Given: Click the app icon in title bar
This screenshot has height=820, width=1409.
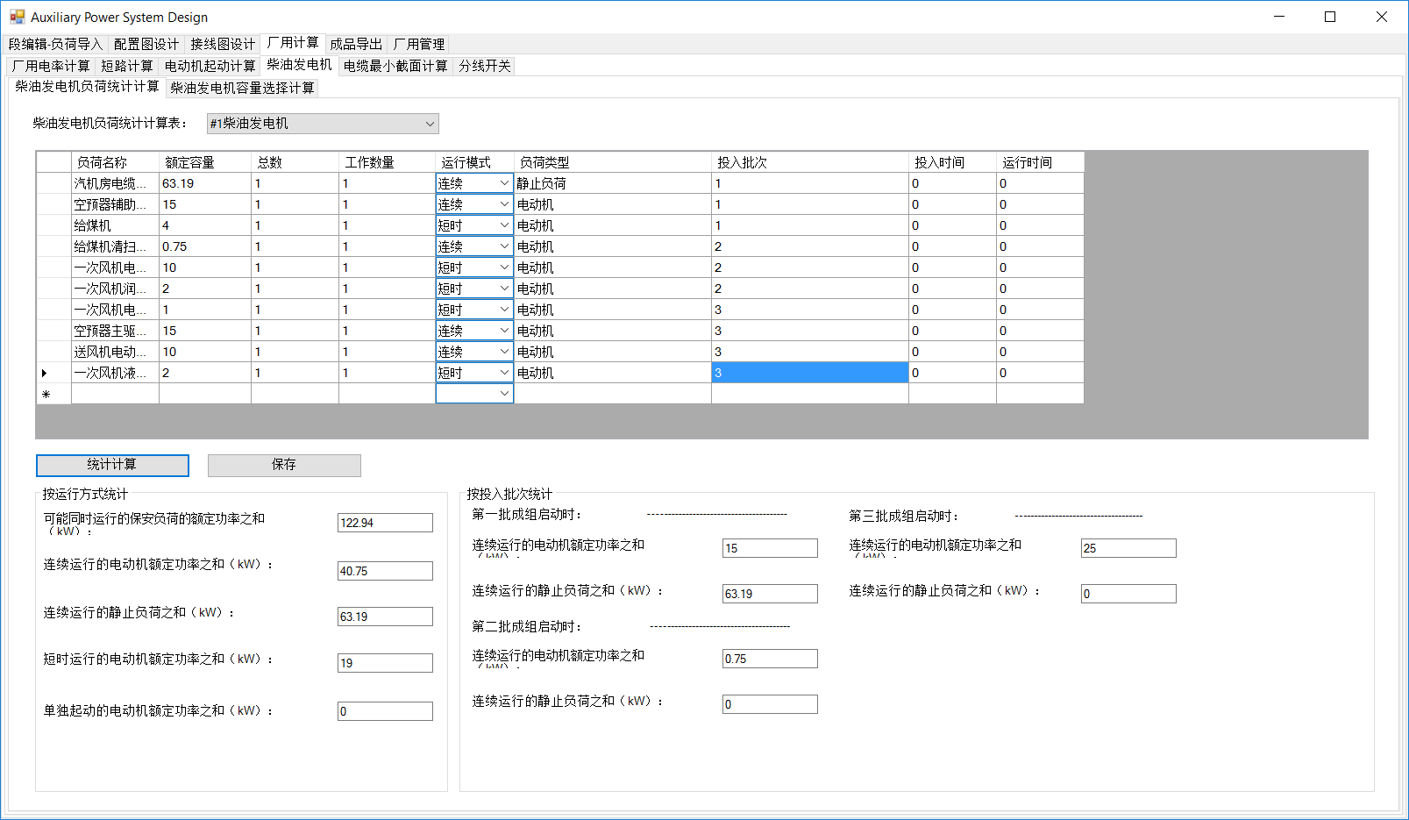Looking at the screenshot, I should (17, 17).
